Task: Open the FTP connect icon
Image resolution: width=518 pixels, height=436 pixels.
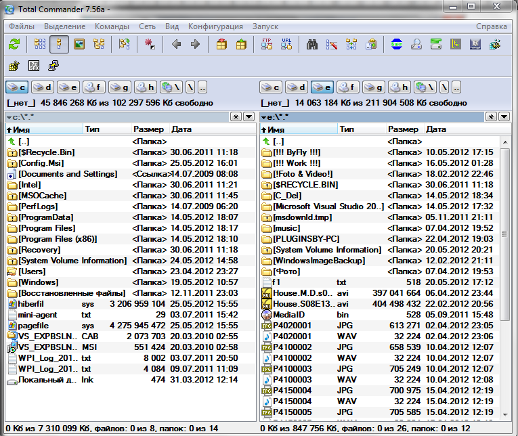Action: point(267,44)
